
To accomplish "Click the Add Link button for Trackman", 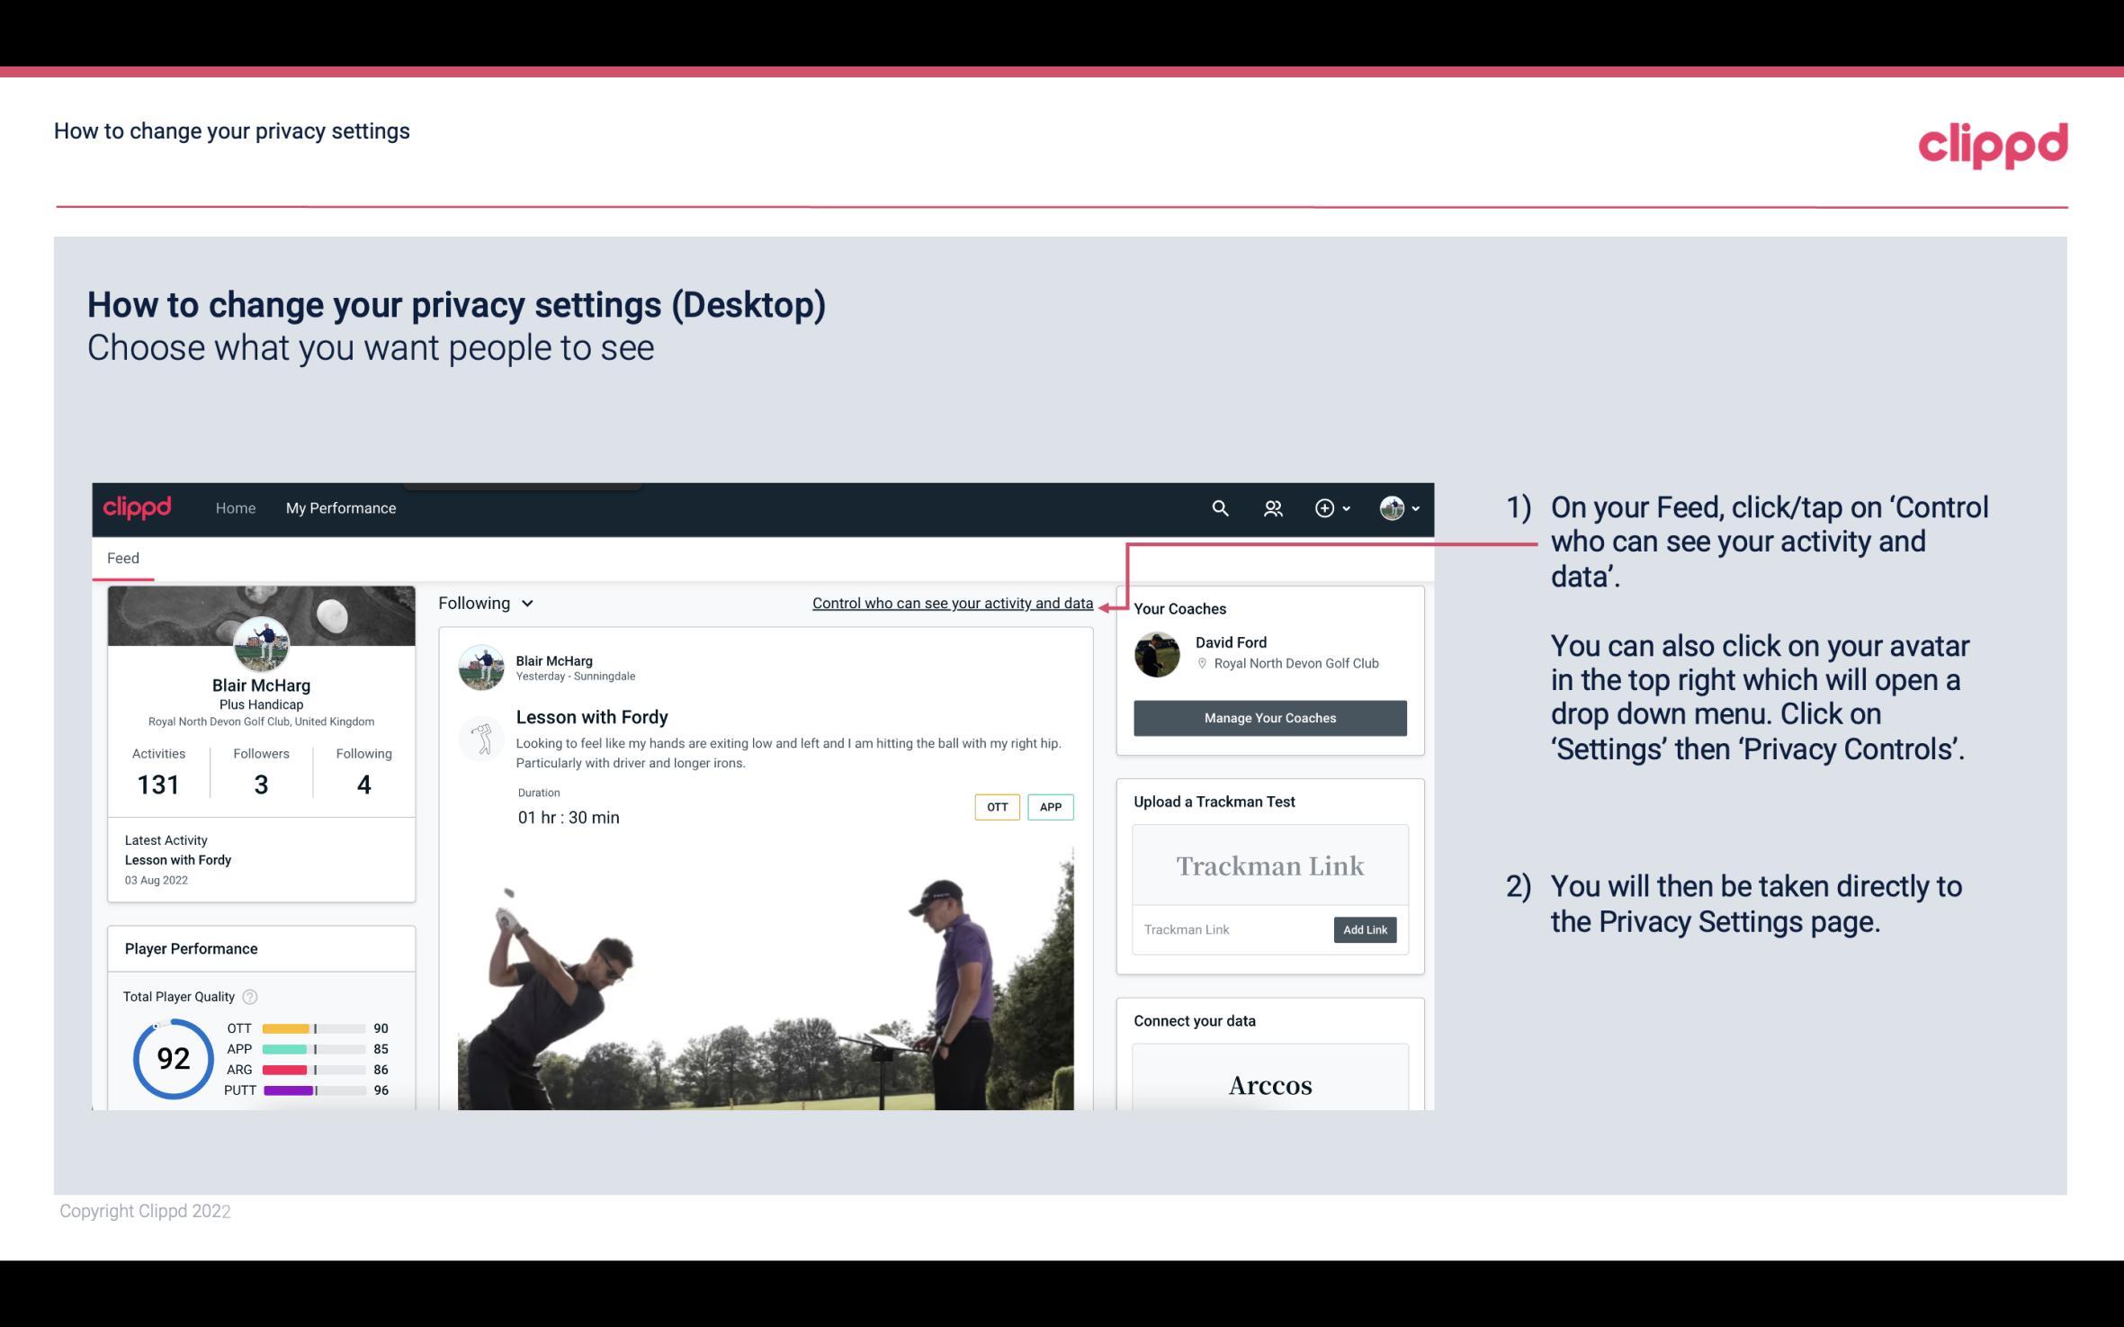I will (1363, 929).
